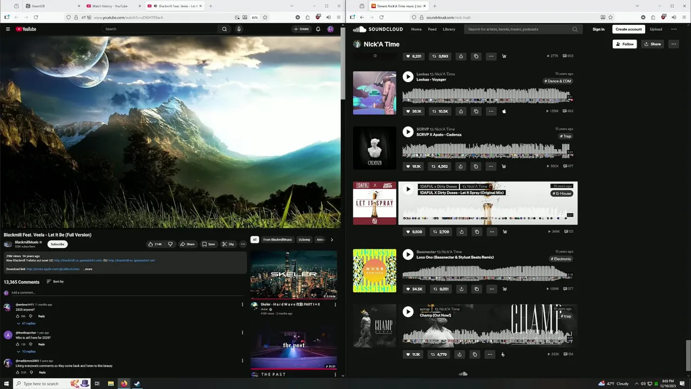Click SoundCloud Sign in link

[599, 29]
